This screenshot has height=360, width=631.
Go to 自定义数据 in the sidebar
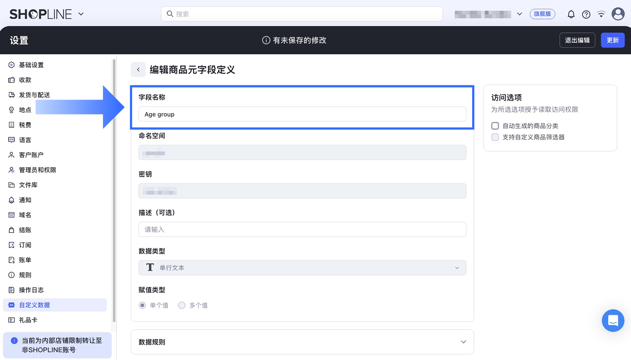coord(55,305)
